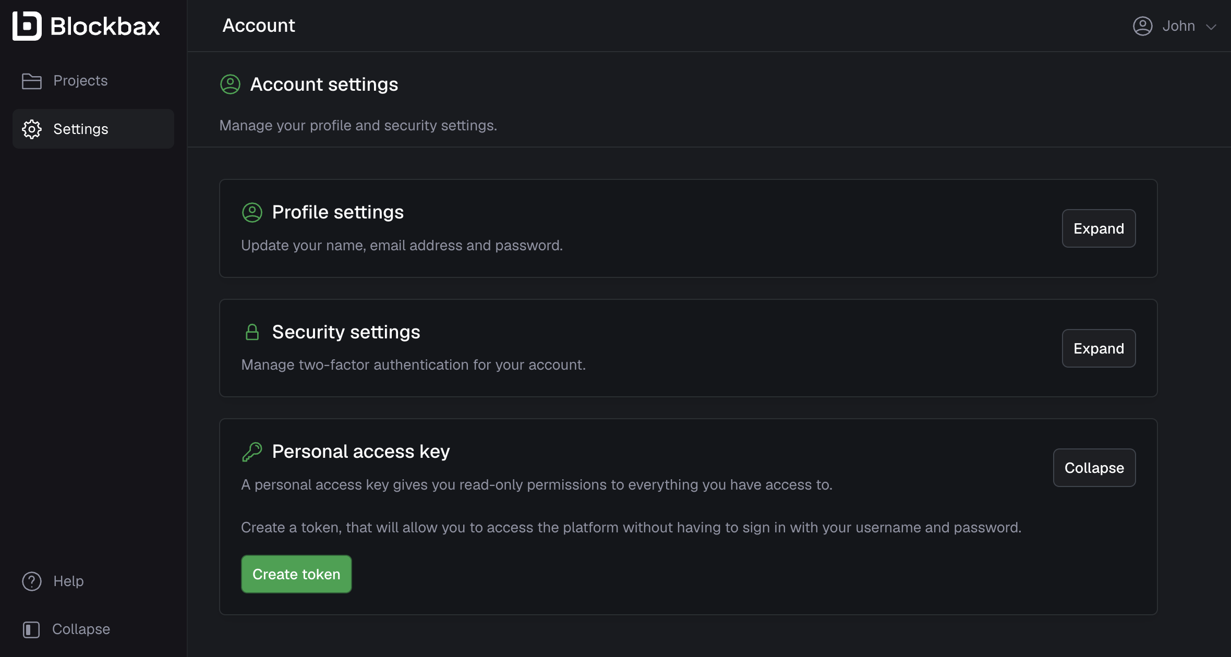
Task: Click the Settings gear icon
Action: coord(32,129)
